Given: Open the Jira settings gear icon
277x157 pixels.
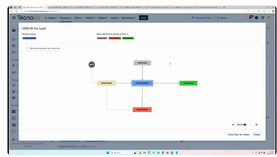Looking at the screenshot, I should [263, 18].
